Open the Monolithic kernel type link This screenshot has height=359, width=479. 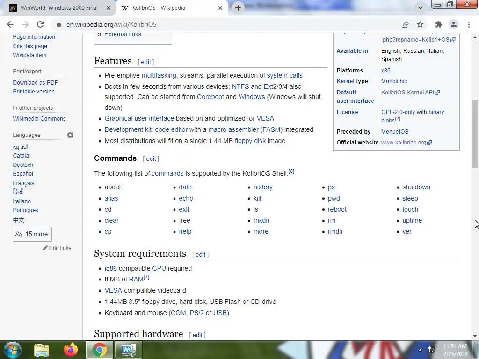click(394, 81)
